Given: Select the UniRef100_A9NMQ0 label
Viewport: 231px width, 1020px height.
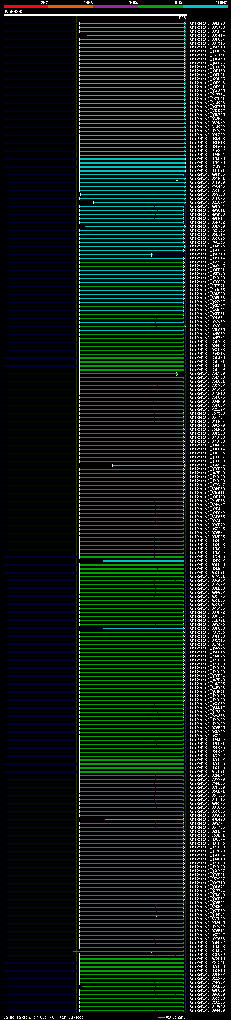Looking at the screenshot, I should pos(207,175).
